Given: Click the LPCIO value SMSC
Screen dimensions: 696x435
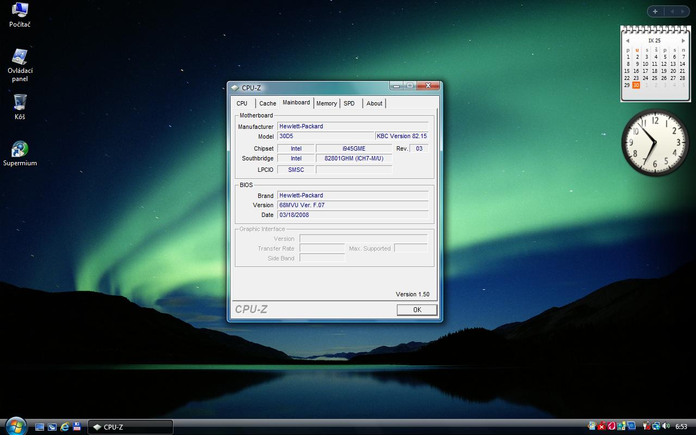Looking at the screenshot, I should click(296, 170).
